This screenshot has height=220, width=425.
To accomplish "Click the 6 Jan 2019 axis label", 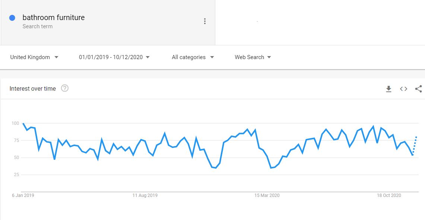I will coord(23,195).
